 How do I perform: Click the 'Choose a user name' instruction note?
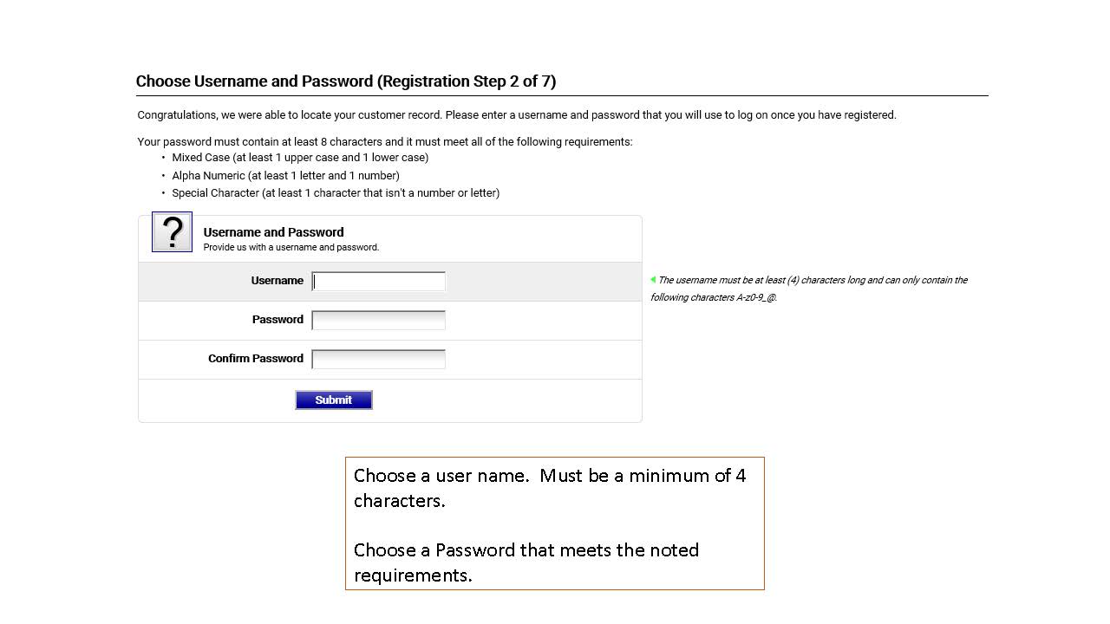point(549,488)
